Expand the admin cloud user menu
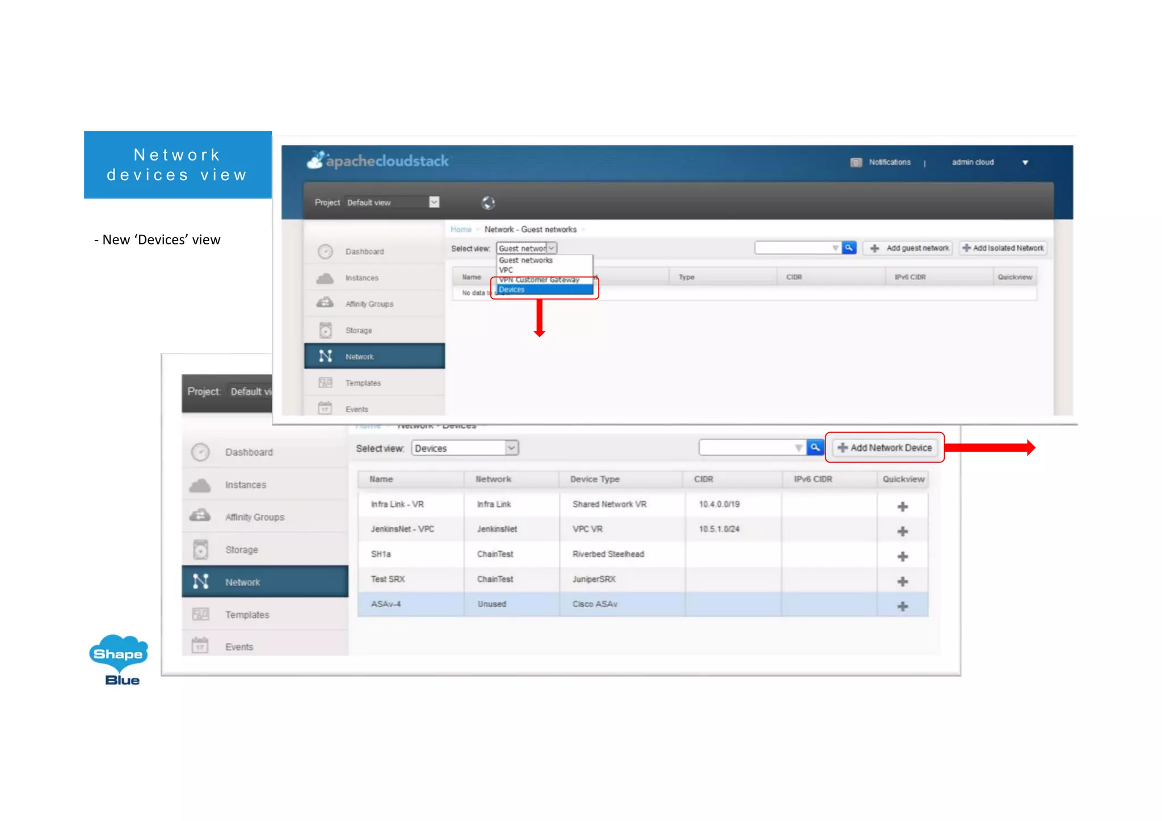1162x821 pixels. [1025, 163]
